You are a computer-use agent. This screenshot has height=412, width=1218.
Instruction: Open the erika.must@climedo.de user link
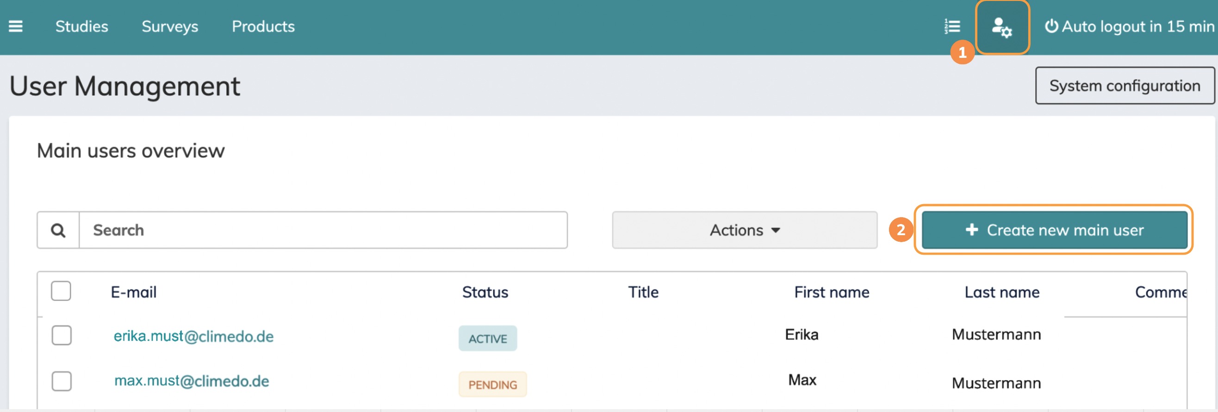pyautogui.click(x=193, y=337)
